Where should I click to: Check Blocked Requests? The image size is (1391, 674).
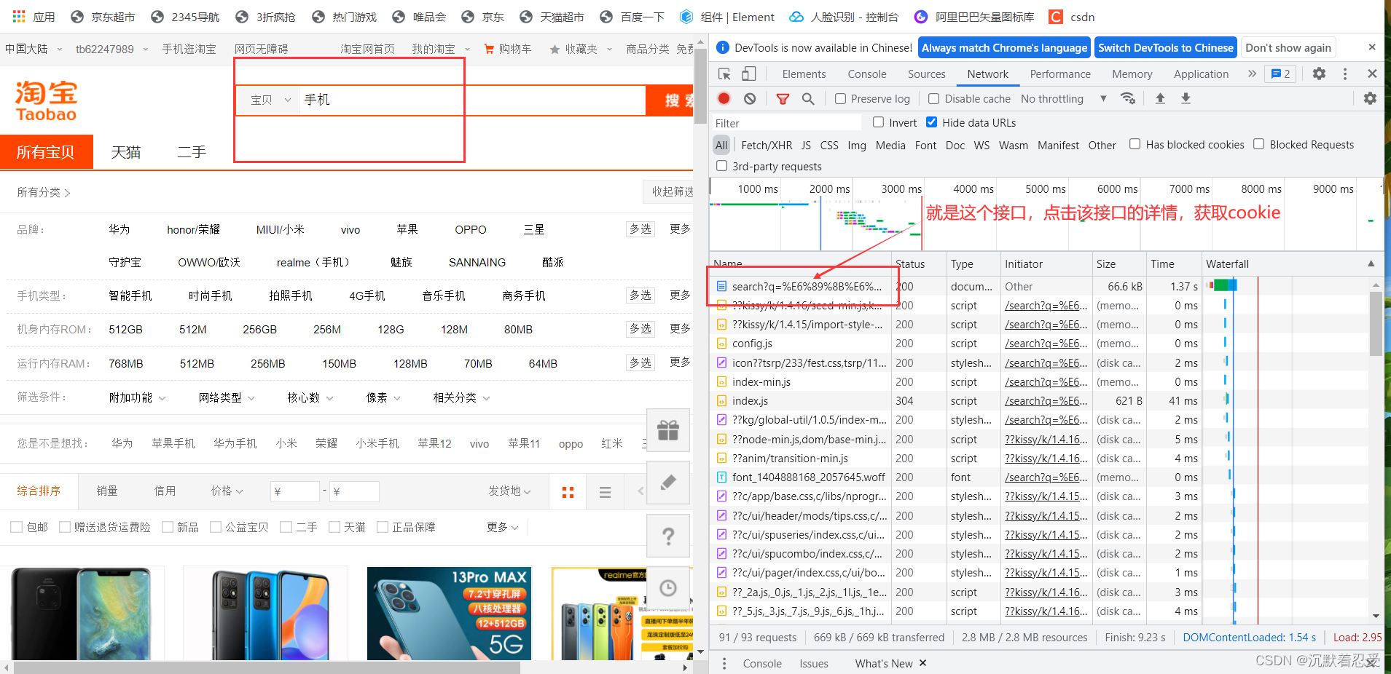coord(1258,144)
